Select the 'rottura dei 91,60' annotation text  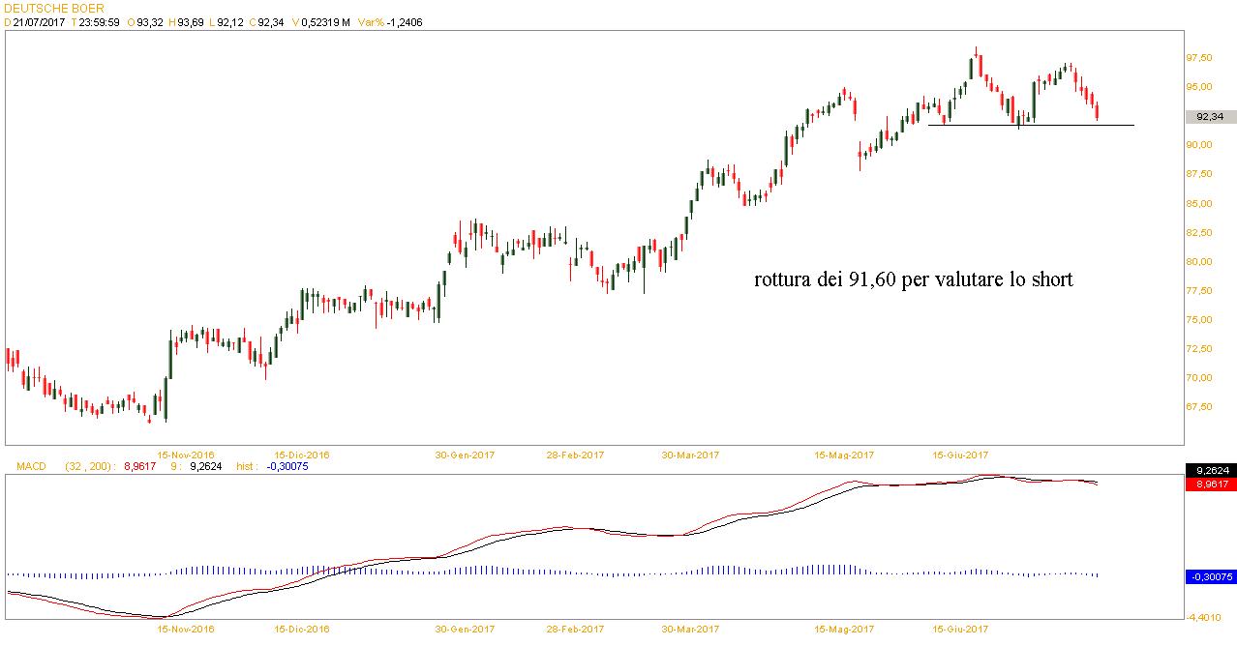(913, 279)
